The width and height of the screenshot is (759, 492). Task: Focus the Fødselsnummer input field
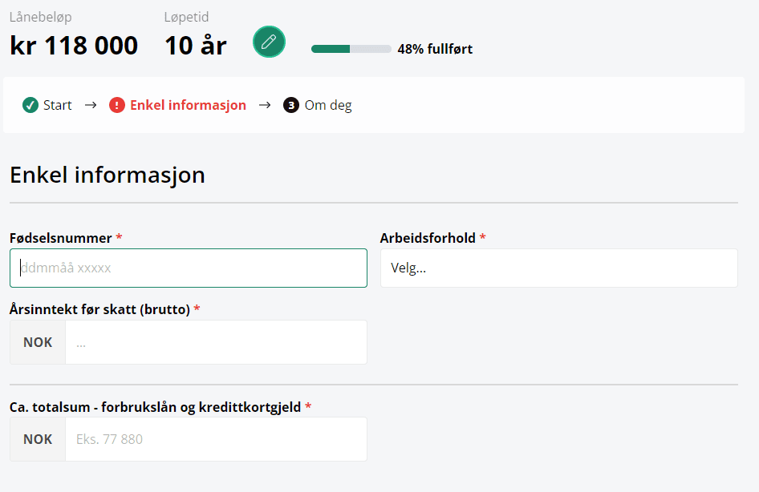(189, 268)
